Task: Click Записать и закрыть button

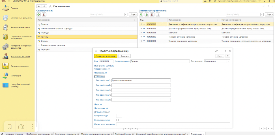Action: (x=105, y=56)
